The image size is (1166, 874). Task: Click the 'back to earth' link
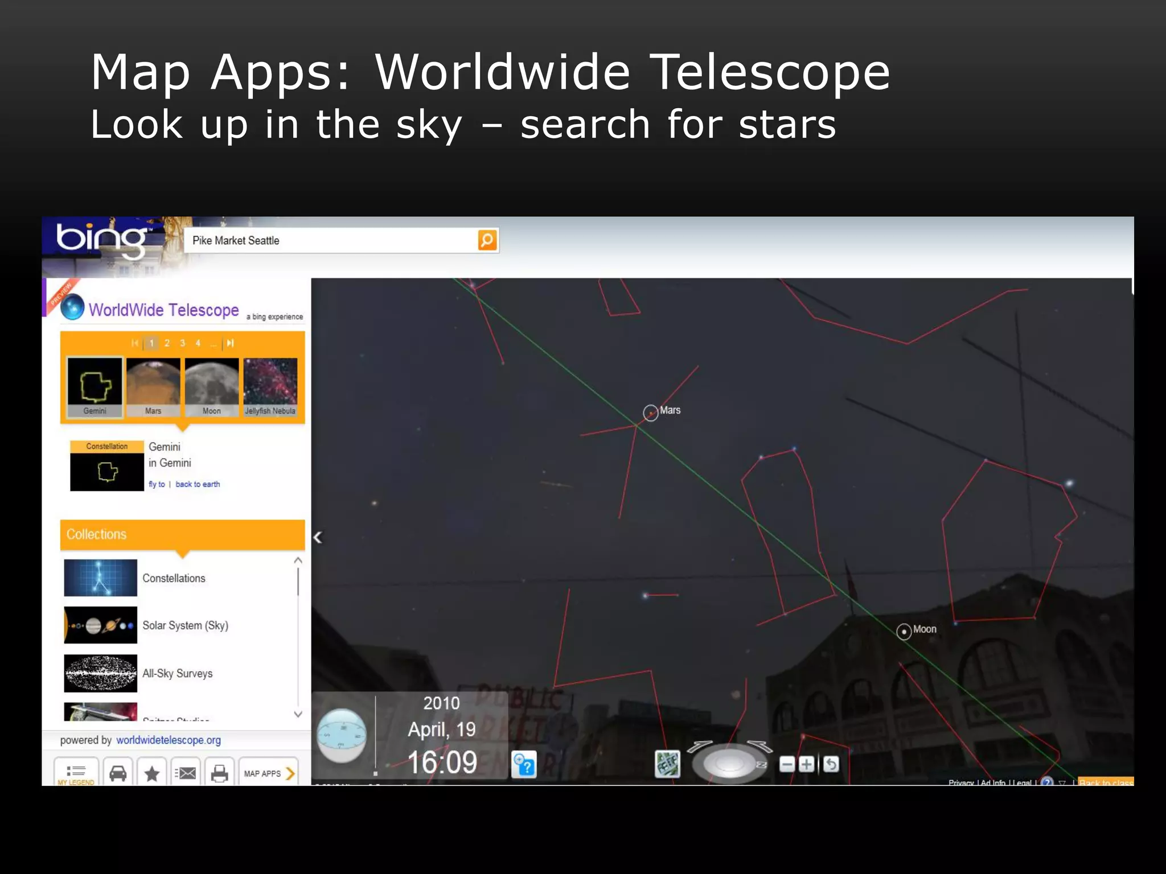pos(198,484)
